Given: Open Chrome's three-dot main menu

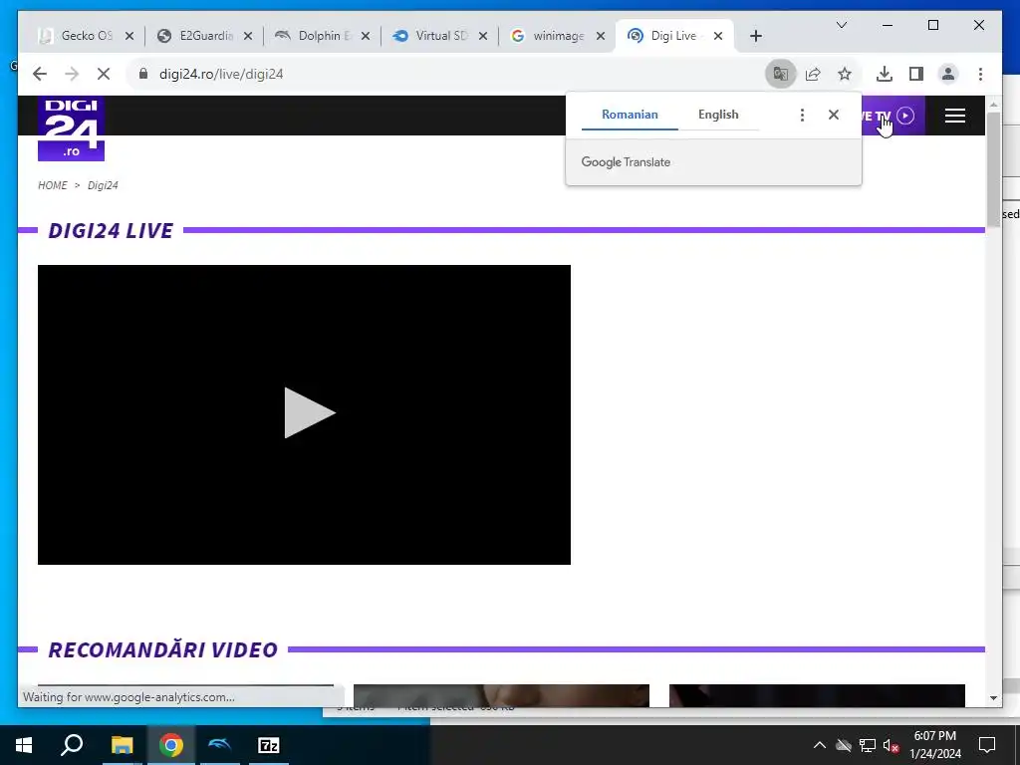Looking at the screenshot, I should point(980,74).
